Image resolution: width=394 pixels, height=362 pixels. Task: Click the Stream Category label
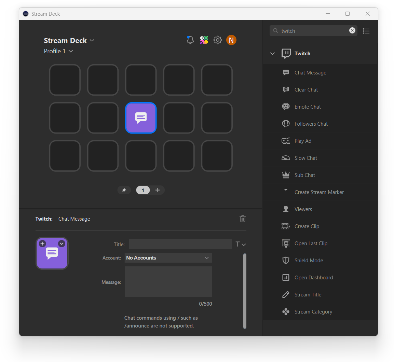pyautogui.click(x=313, y=311)
